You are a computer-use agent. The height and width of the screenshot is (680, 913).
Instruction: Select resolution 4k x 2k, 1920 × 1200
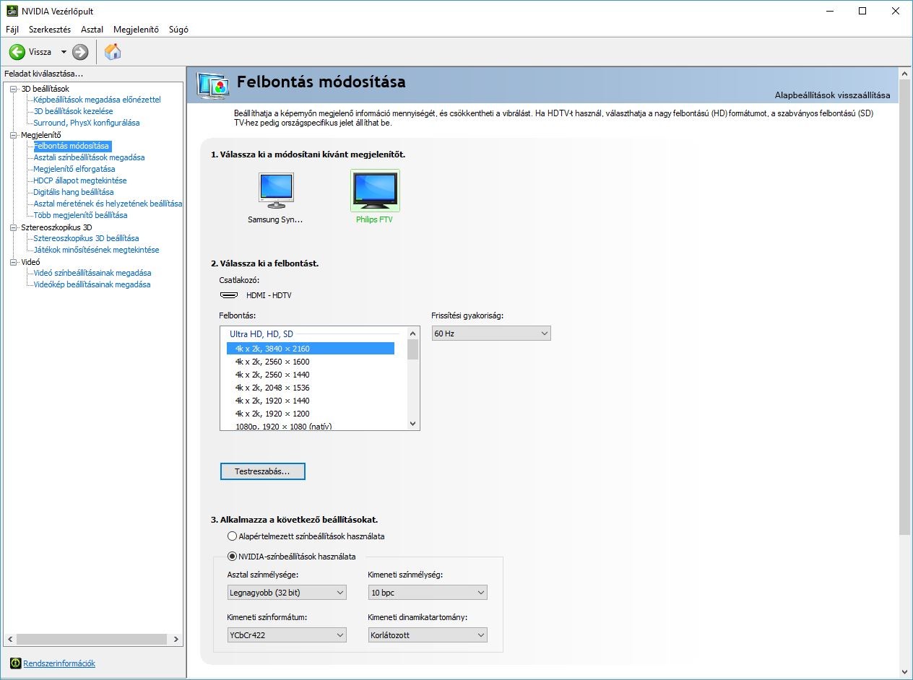pyautogui.click(x=311, y=414)
